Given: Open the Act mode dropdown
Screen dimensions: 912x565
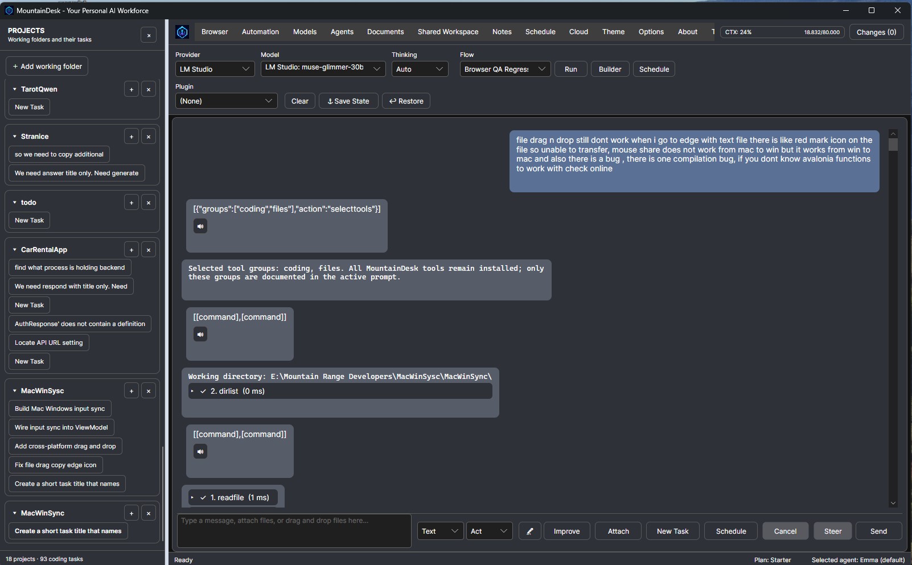Looking at the screenshot, I should pyautogui.click(x=489, y=531).
